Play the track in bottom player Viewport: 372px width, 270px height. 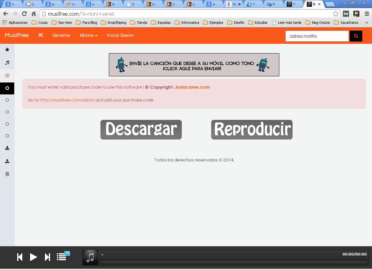33,257
